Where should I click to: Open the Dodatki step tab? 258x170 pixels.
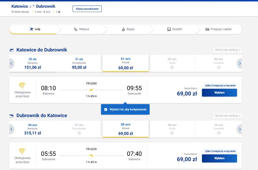[175, 29]
